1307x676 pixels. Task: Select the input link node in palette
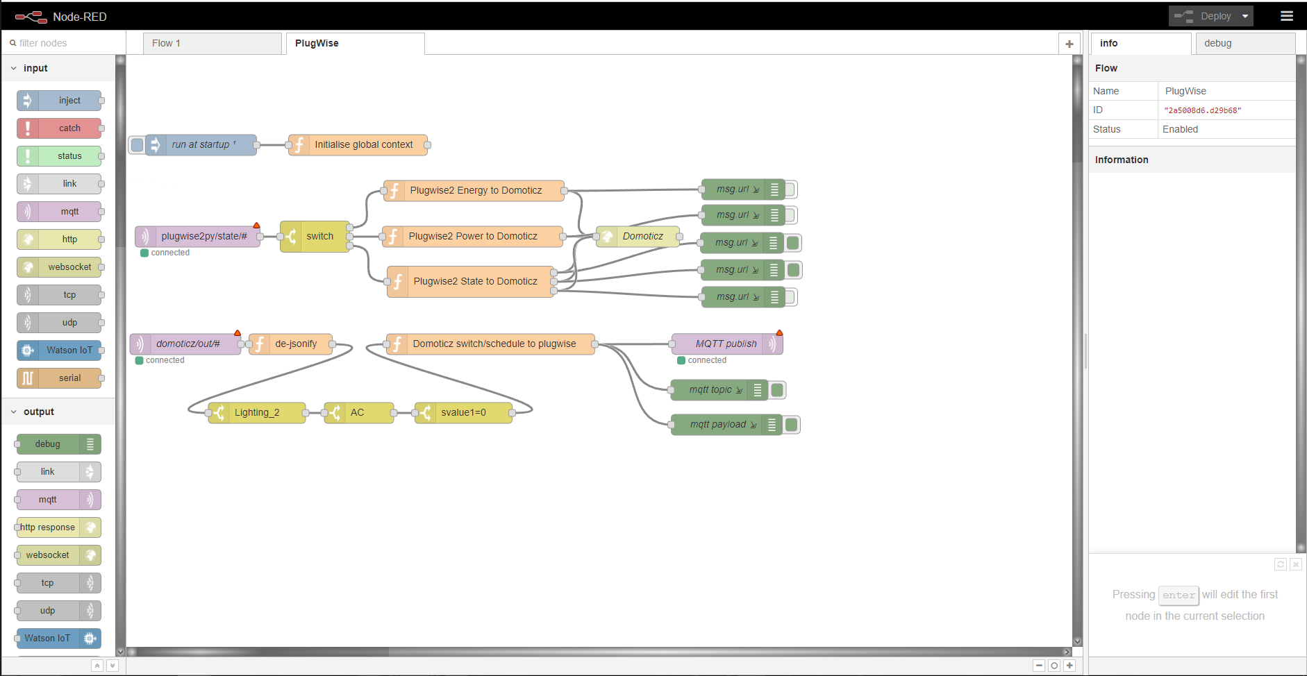pos(59,184)
